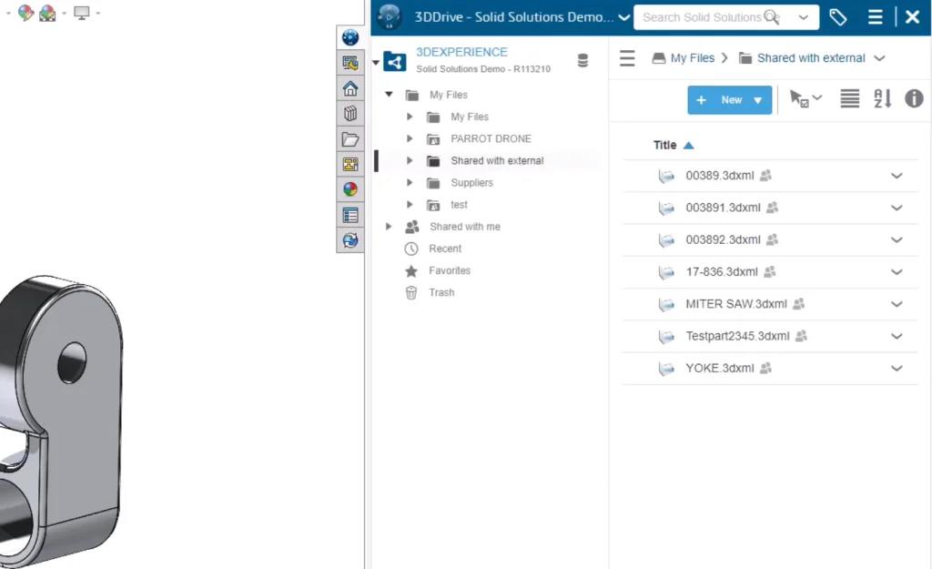Select the file Testpart2345.3dxml
932x569 pixels.
pos(737,337)
